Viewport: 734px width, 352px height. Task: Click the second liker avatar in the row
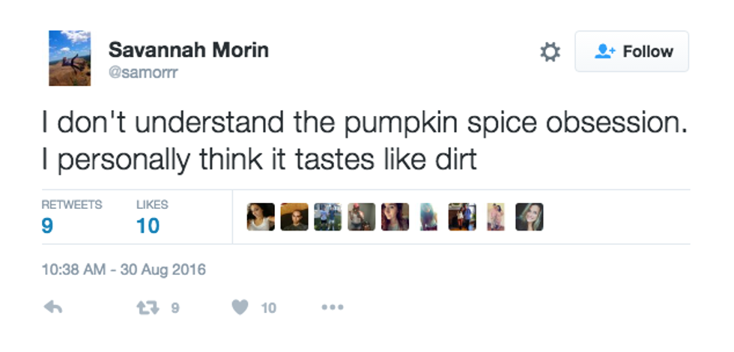[294, 217]
